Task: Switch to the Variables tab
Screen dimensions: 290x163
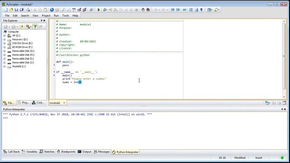Action: click(x=29, y=152)
